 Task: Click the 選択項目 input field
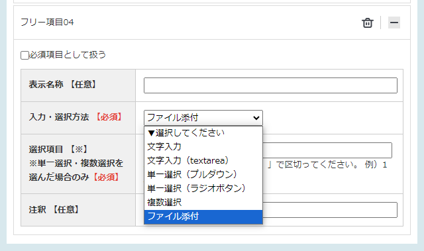327,150
